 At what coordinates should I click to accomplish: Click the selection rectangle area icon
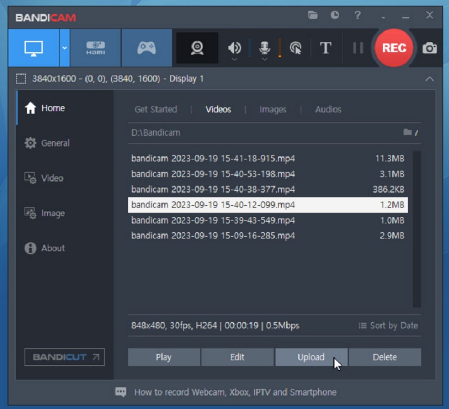tap(21, 79)
